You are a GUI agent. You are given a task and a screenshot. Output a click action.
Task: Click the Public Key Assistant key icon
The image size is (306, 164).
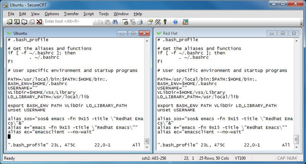(x=165, y=22)
